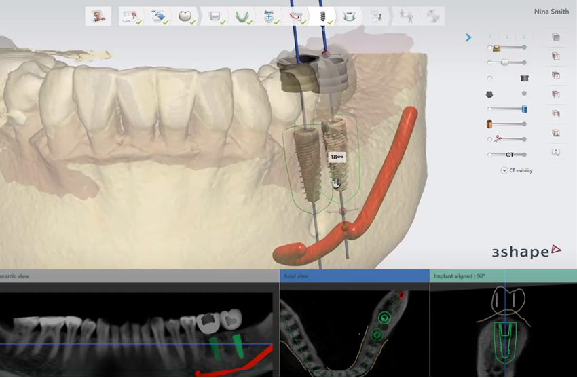The image size is (577, 378).
Task: Select the fourth view cube orientation icon
Action: pyautogui.click(x=556, y=94)
